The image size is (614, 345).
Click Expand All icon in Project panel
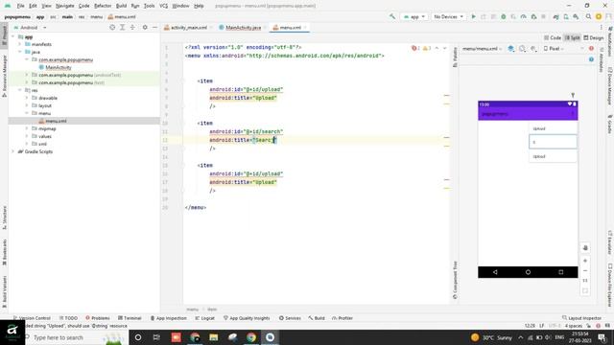coord(122,28)
